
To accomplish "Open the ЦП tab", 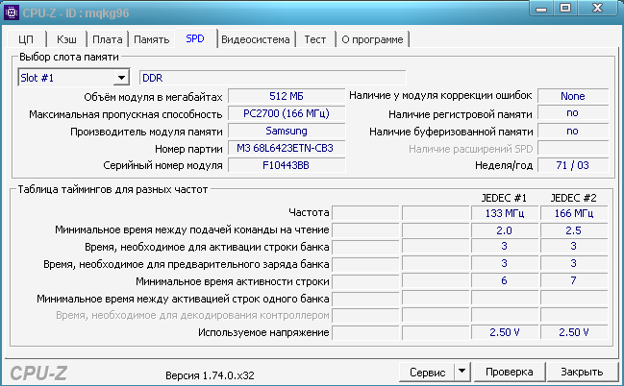I will 26,39.
